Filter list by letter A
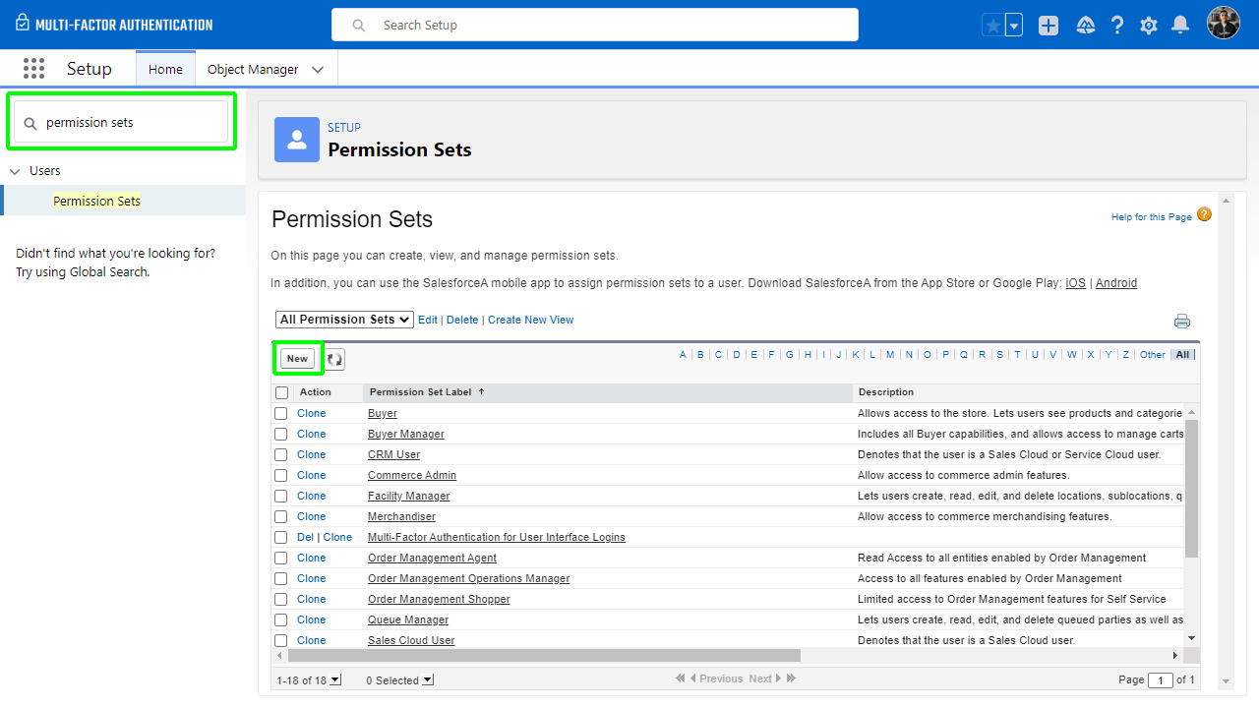Screen dimensions: 1259x708 click(683, 355)
